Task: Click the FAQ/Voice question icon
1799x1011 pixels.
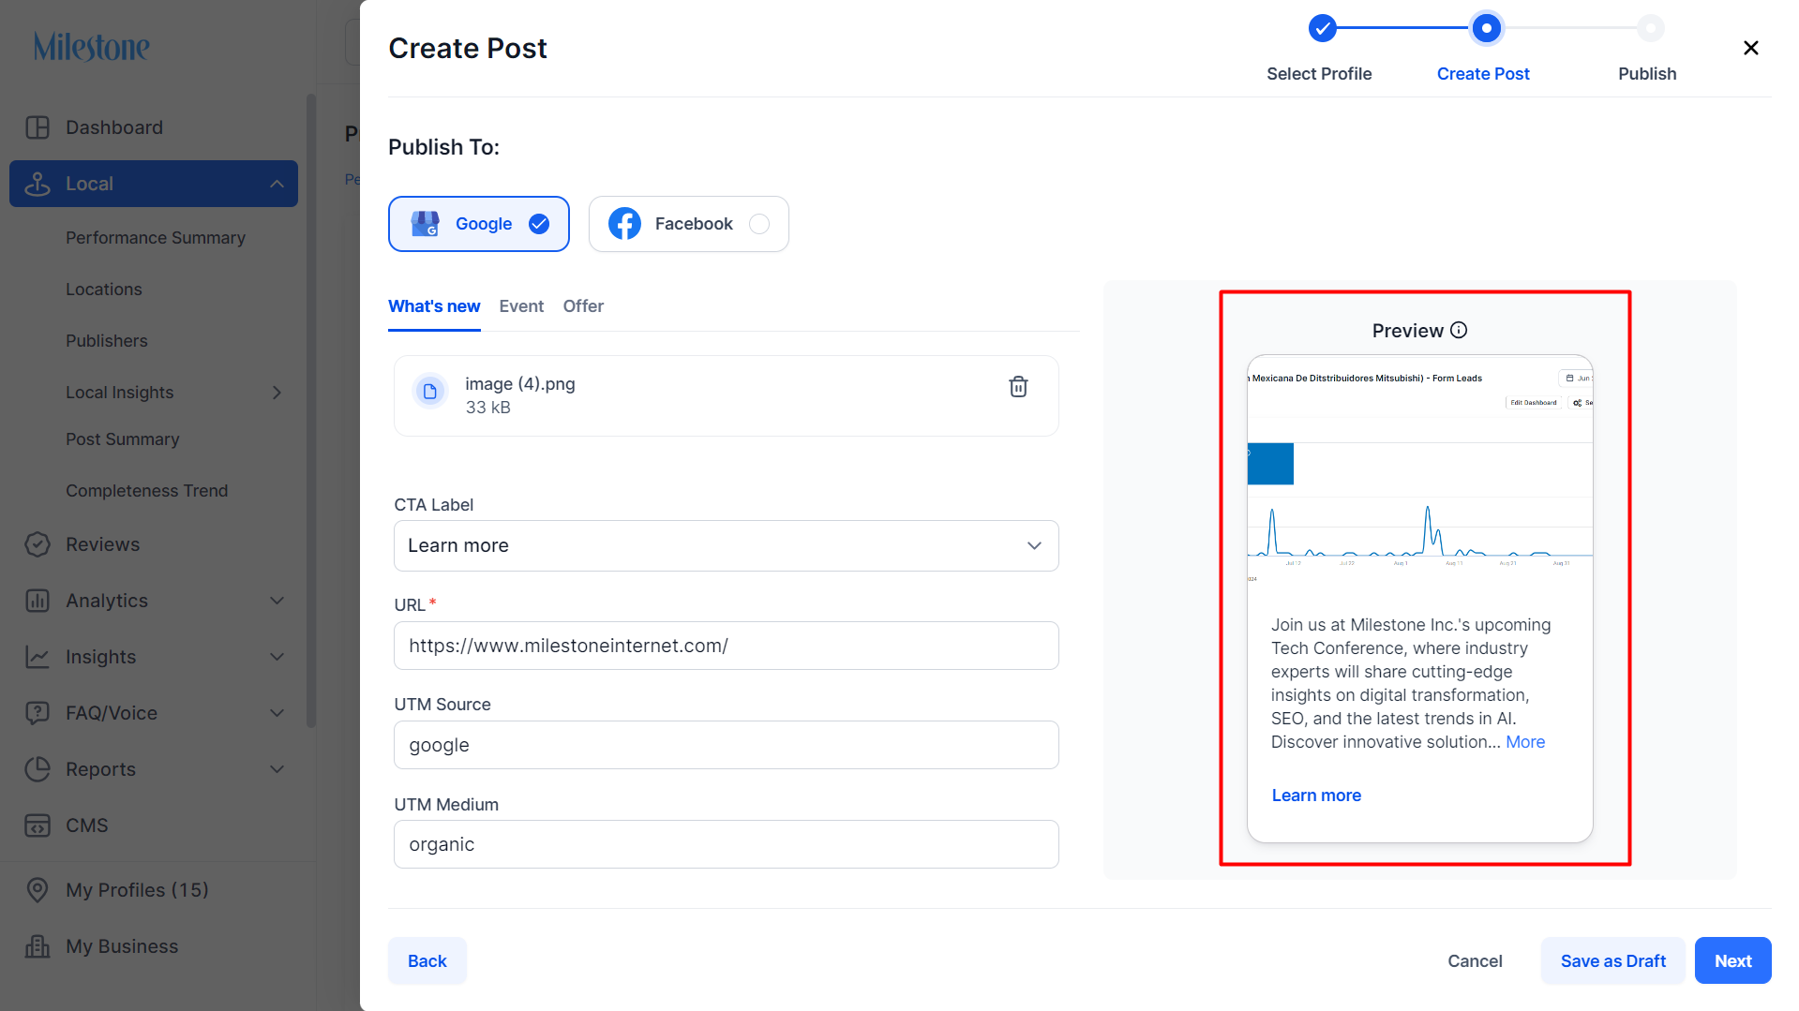Action: (x=37, y=713)
